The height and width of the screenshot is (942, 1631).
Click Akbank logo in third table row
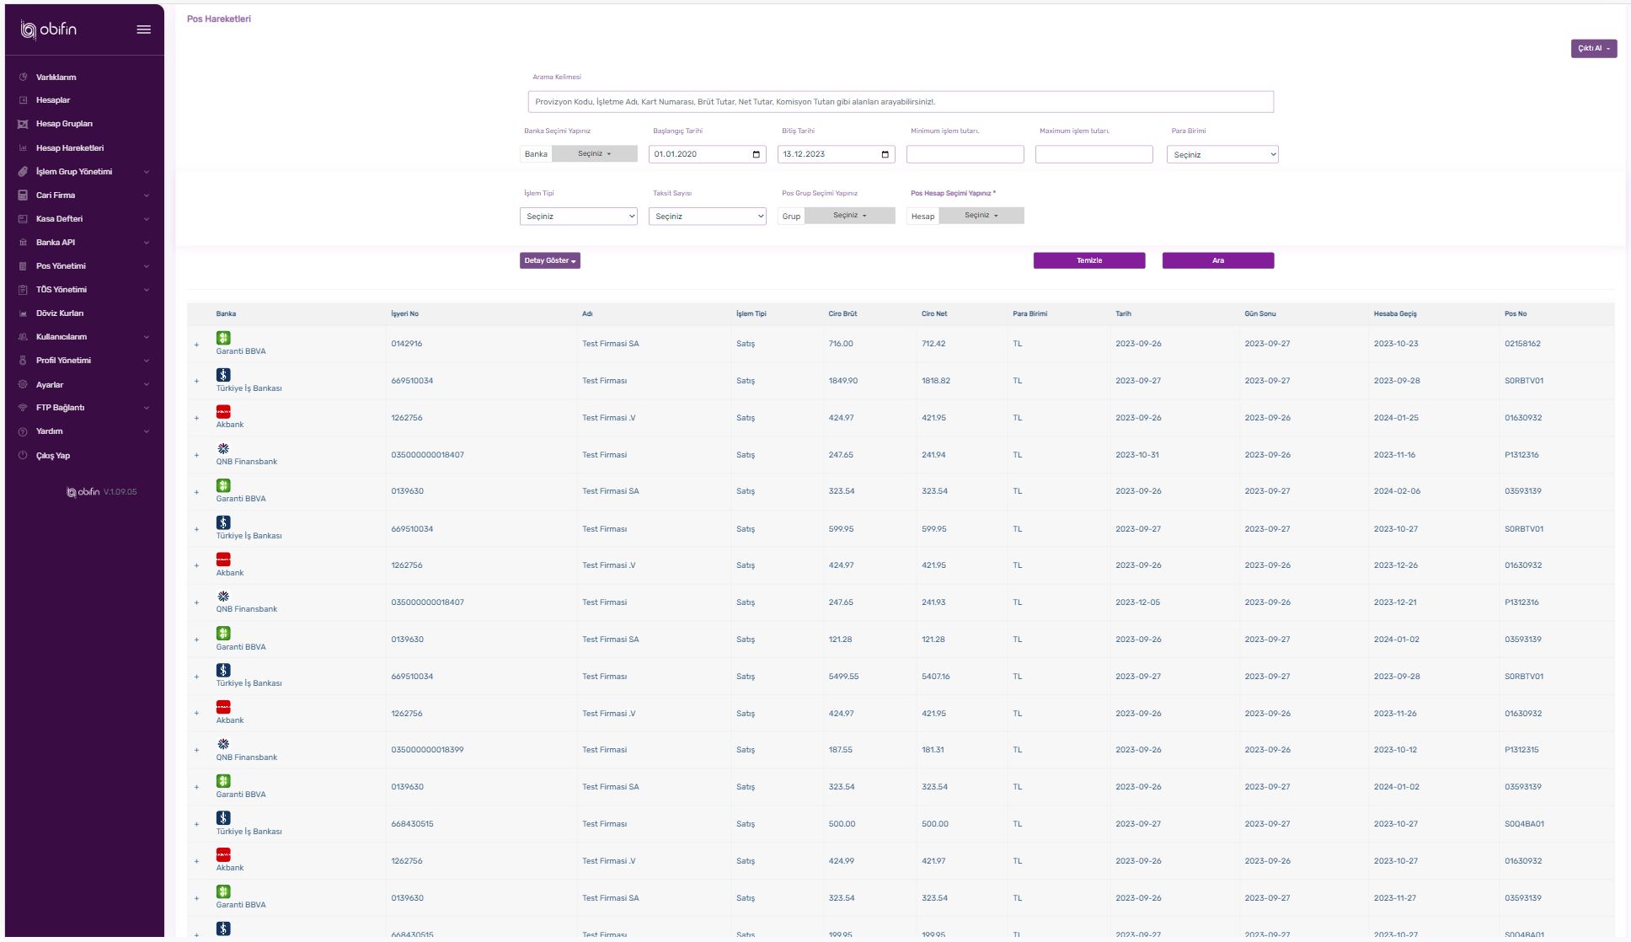(x=223, y=412)
